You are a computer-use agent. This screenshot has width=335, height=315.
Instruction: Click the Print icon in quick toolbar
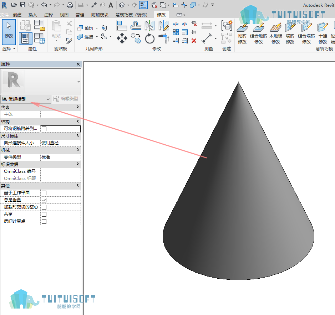(70, 5)
